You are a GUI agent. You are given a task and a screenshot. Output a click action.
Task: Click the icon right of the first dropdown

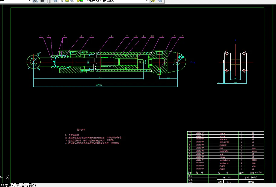coord(36,1)
